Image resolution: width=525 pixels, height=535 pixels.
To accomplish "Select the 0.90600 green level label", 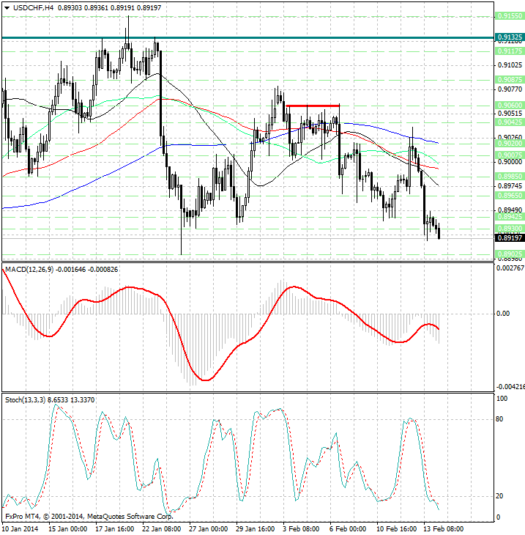I will point(510,105).
